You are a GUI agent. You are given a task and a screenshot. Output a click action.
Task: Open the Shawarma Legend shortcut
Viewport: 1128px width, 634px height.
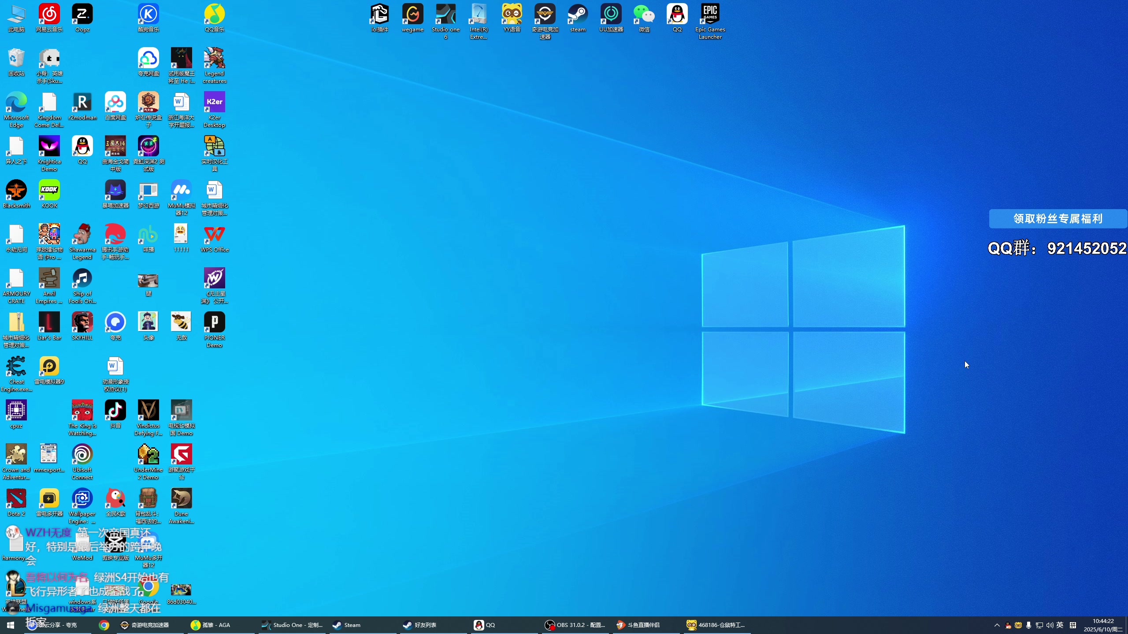point(82,242)
